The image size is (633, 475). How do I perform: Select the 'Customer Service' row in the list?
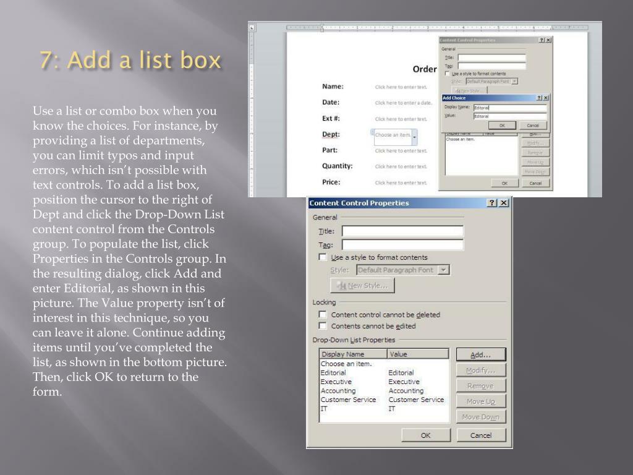click(384, 400)
